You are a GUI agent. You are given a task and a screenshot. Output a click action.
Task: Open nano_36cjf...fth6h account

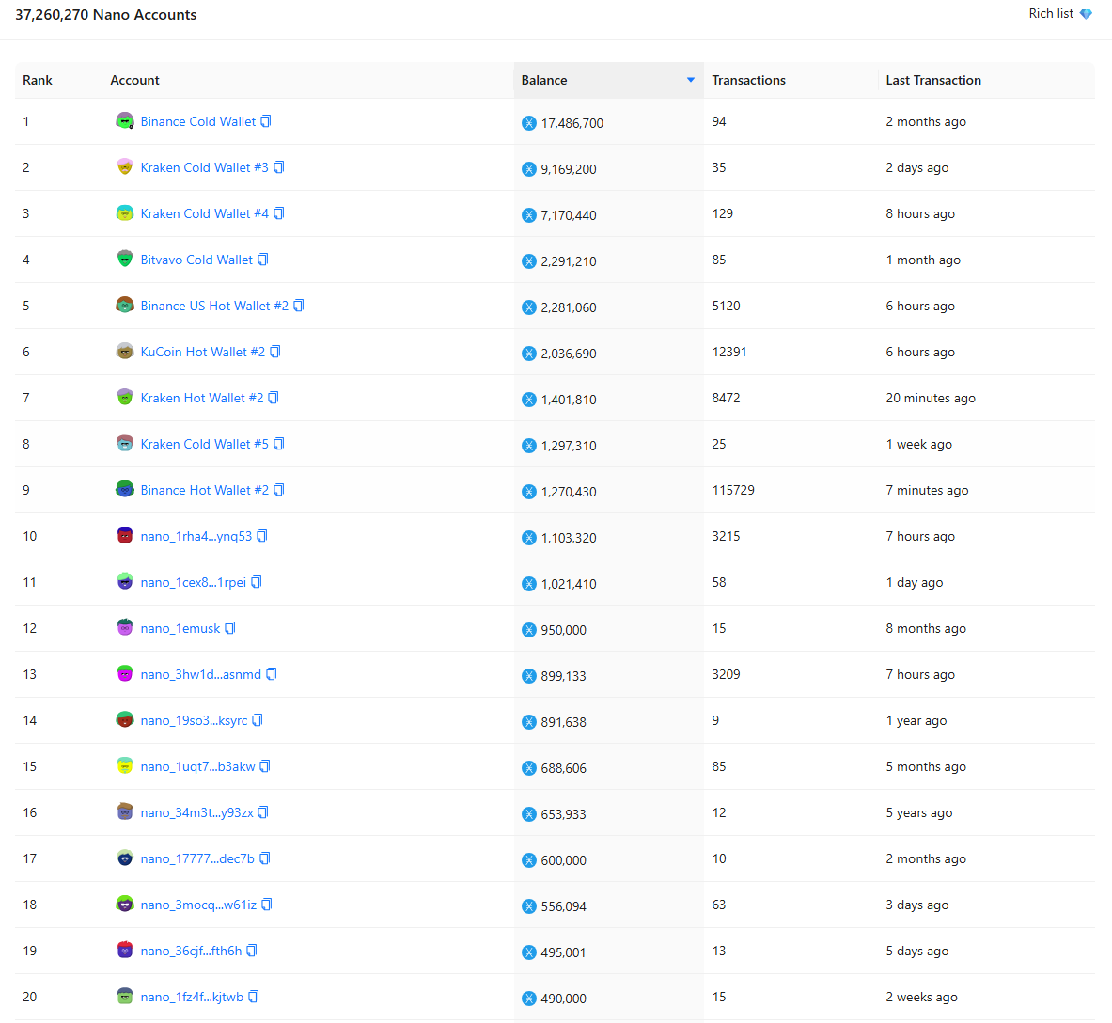pyautogui.click(x=191, y=952)
